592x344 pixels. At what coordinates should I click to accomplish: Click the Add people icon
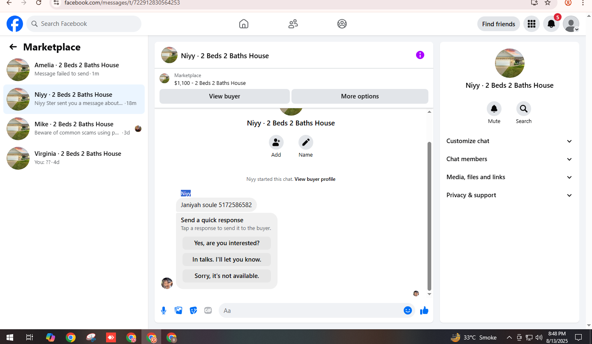(x=276, y=142)
